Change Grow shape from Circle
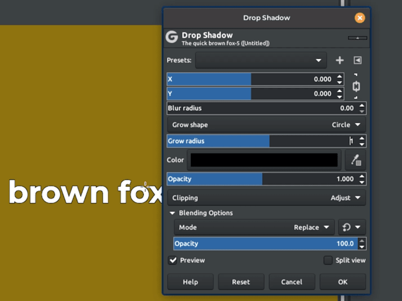 point(267,125)
